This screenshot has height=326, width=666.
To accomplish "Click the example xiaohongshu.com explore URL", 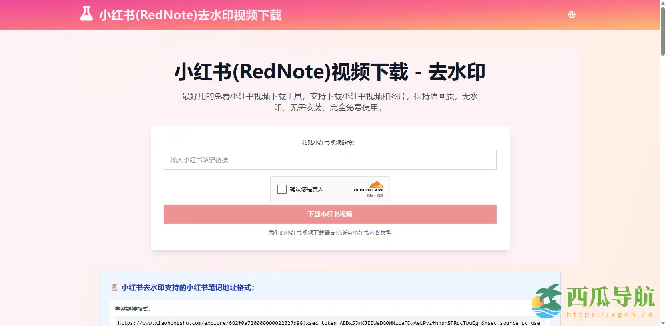I will click(328, 323).
